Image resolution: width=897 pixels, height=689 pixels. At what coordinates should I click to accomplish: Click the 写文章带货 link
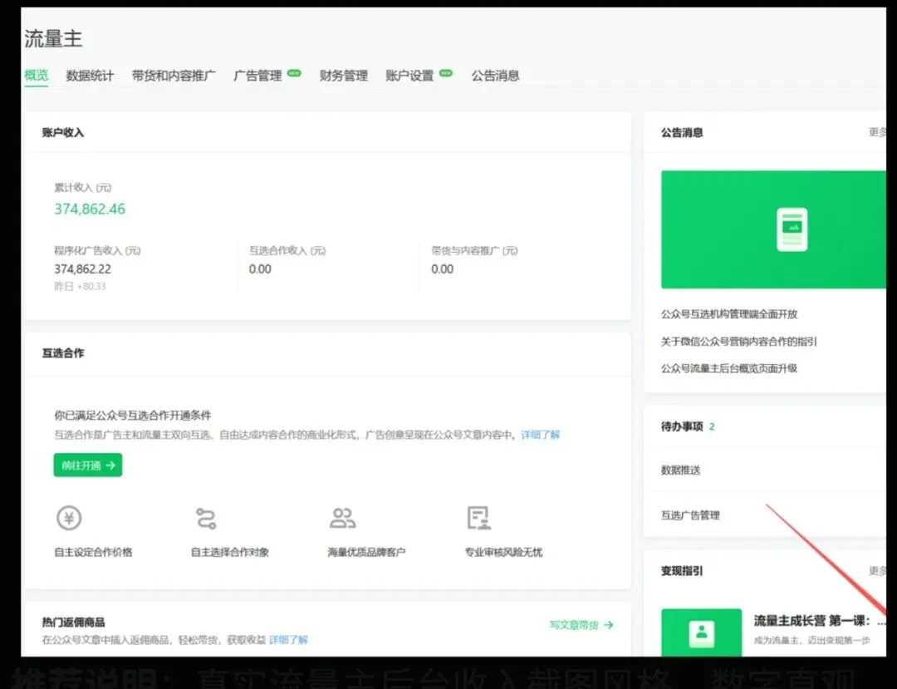574,625
